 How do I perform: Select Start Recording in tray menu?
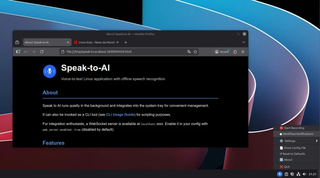(297, 128)
